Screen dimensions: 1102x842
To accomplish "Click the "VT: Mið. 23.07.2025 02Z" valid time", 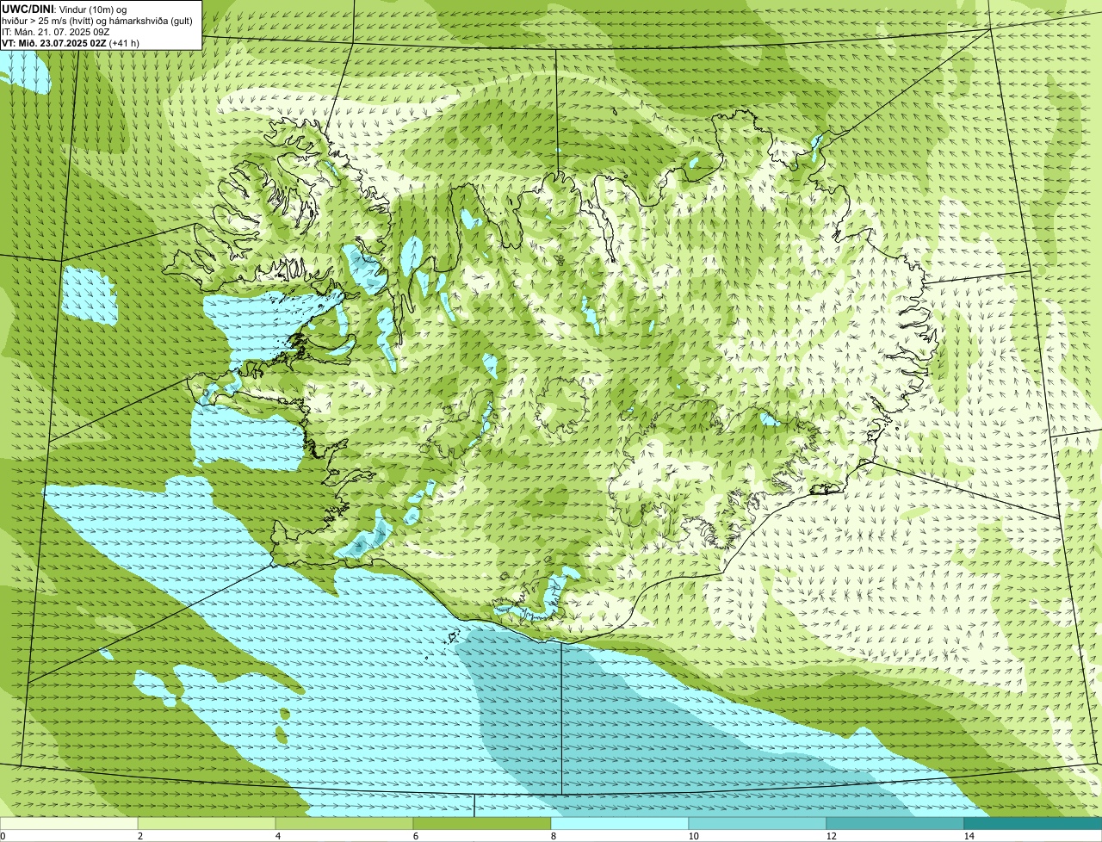I will (x=53, y=42).
